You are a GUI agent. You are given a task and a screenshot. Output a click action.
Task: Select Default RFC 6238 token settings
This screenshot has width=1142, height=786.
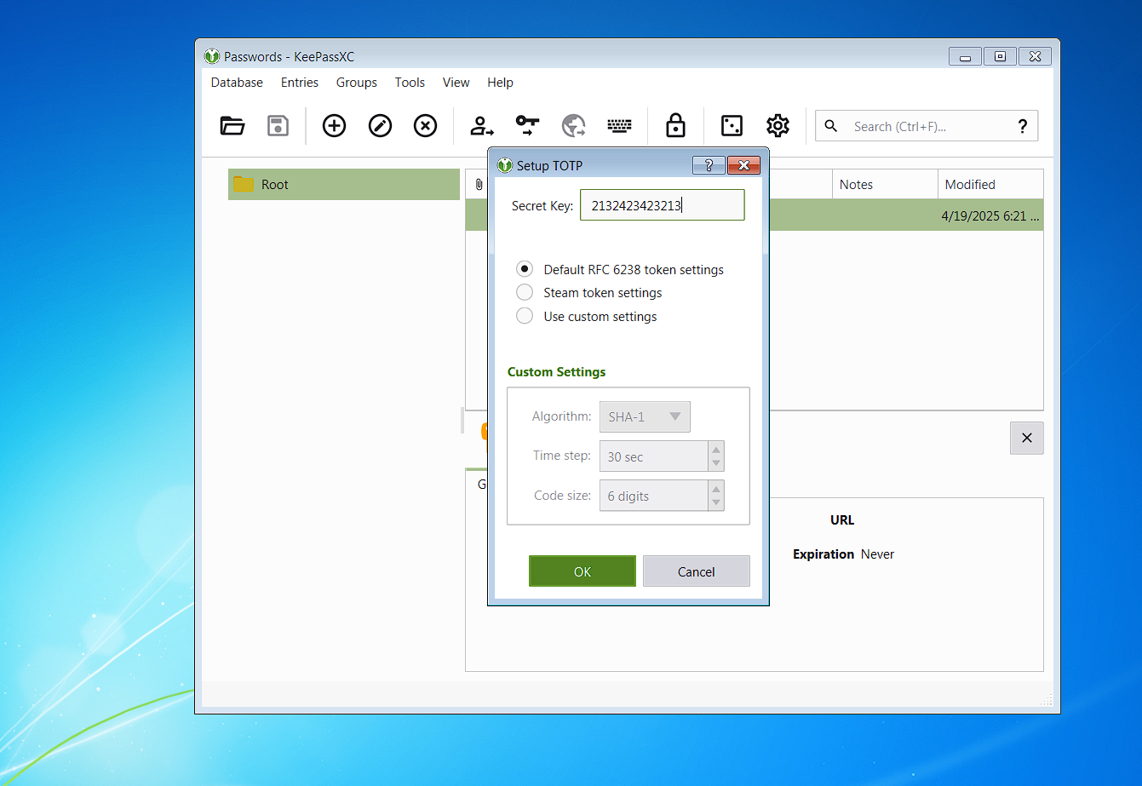click(x=525, y=268)
